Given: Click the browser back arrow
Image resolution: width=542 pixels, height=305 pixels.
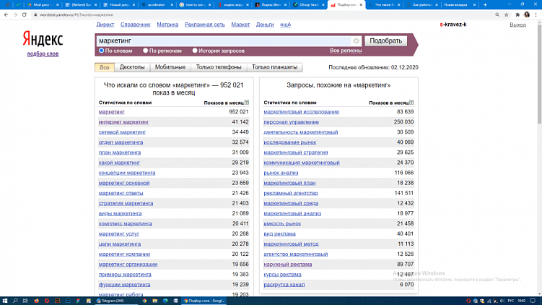Looking at the screenshot, I should tap(6, 14).
